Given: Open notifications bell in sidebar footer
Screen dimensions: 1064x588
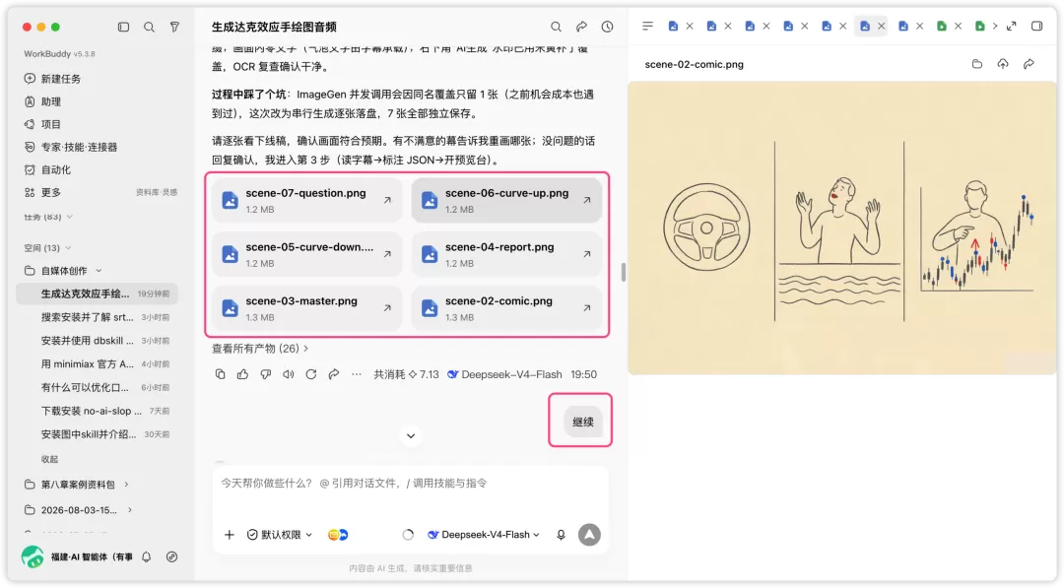Looking at the screenshot, I should [147, 556].
